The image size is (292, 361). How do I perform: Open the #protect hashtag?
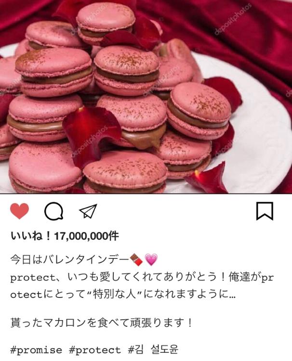95,350
